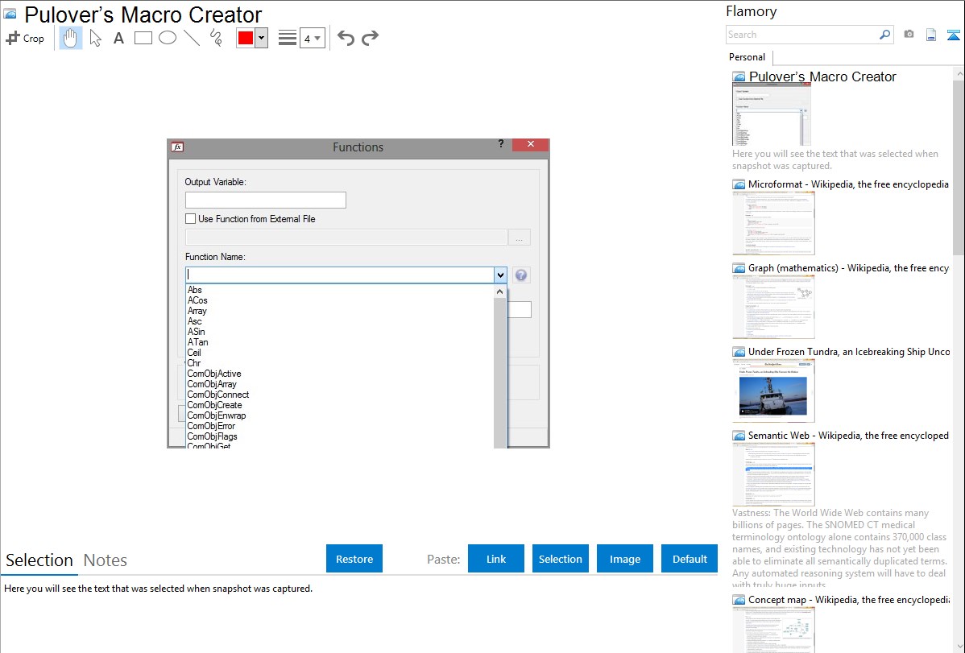Image resolution: width=965 pixels, height=653 pixels.
Task: Undo the last annotation
Action: (346, 38)
